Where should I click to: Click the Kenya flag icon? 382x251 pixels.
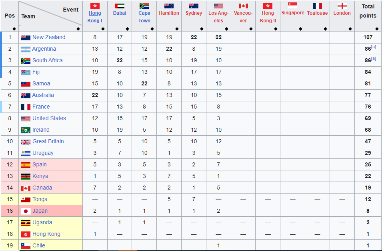26,176
